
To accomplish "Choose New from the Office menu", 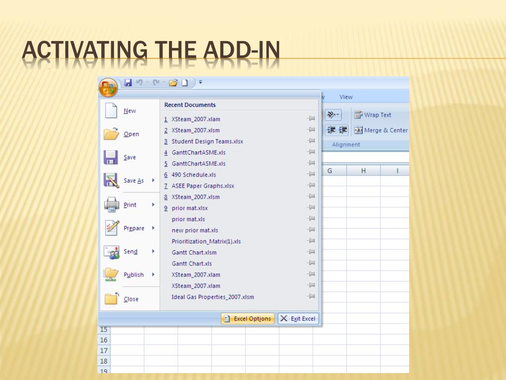I will point(130,111).
